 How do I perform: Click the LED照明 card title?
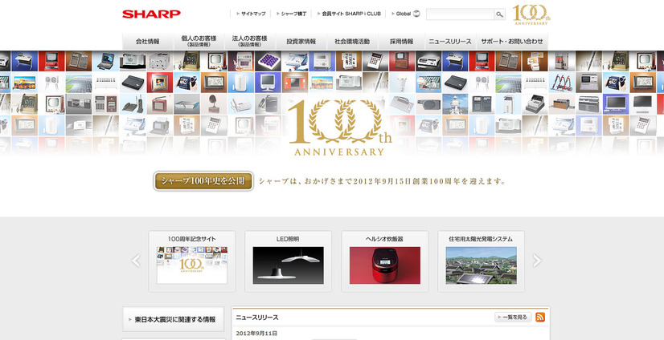(288, 239)
